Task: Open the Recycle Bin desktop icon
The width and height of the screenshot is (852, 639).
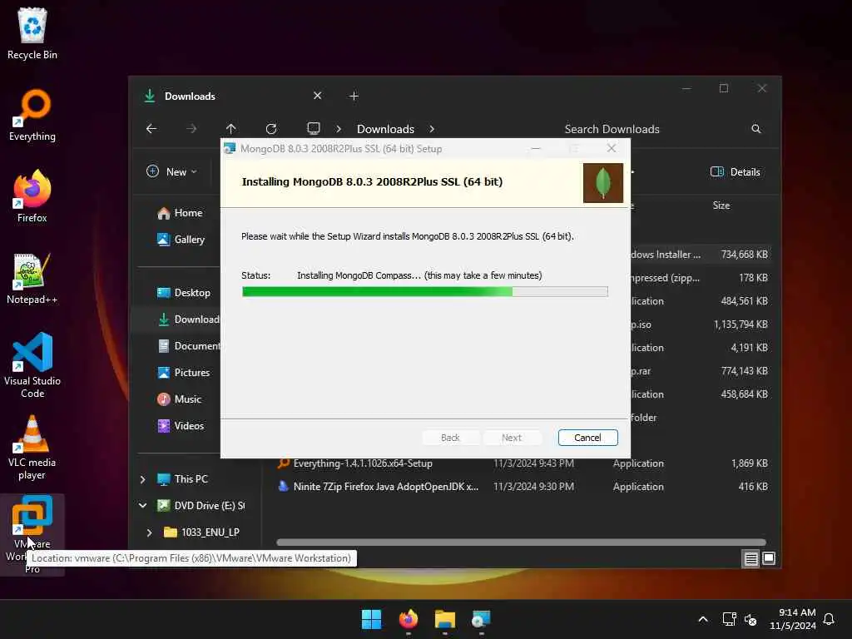Action: (x=32, y=33)
